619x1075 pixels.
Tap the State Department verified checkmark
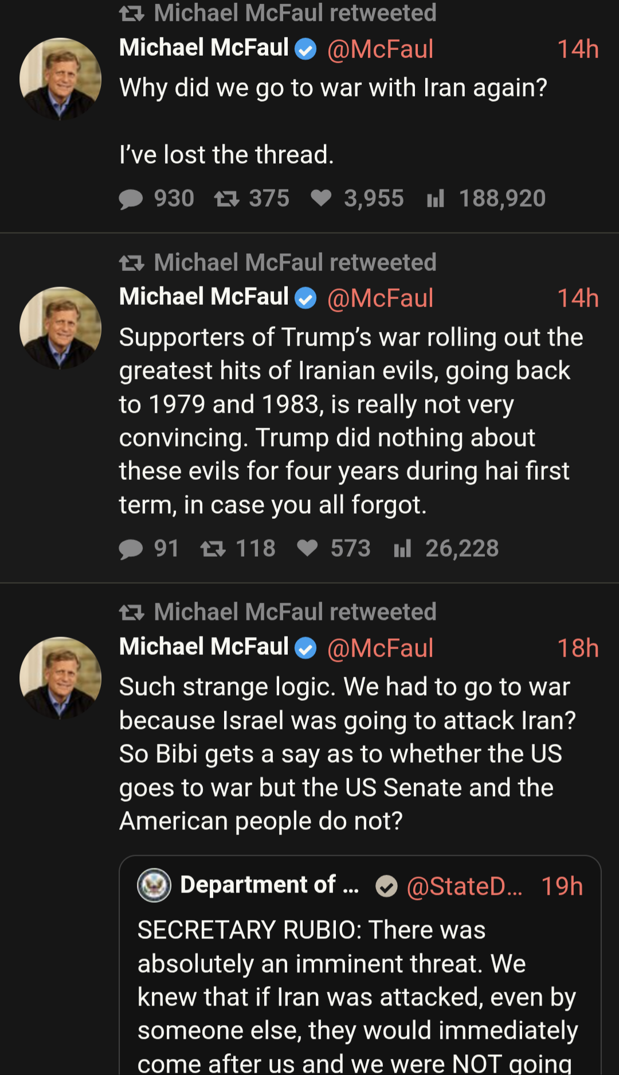point(386,886)
